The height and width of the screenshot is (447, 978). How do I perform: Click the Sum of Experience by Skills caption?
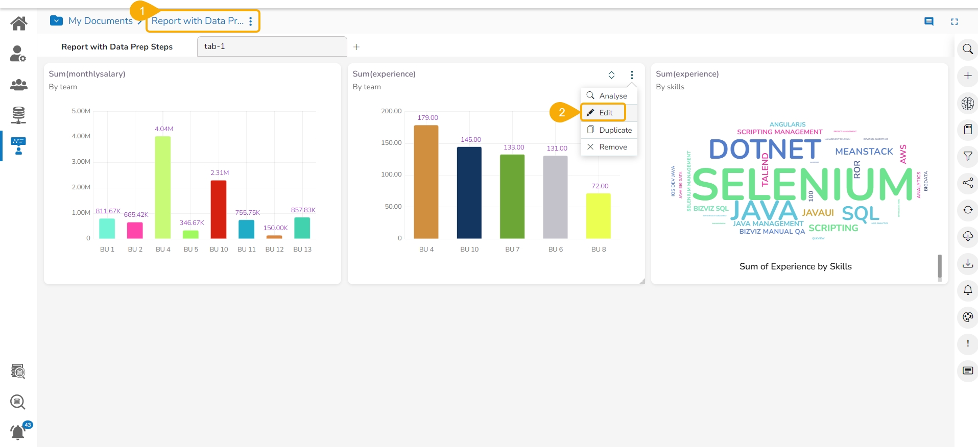(796, 266)
